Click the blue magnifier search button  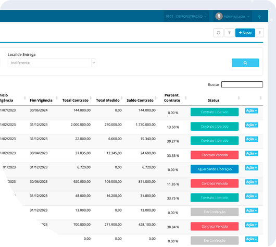coord(245,63)
